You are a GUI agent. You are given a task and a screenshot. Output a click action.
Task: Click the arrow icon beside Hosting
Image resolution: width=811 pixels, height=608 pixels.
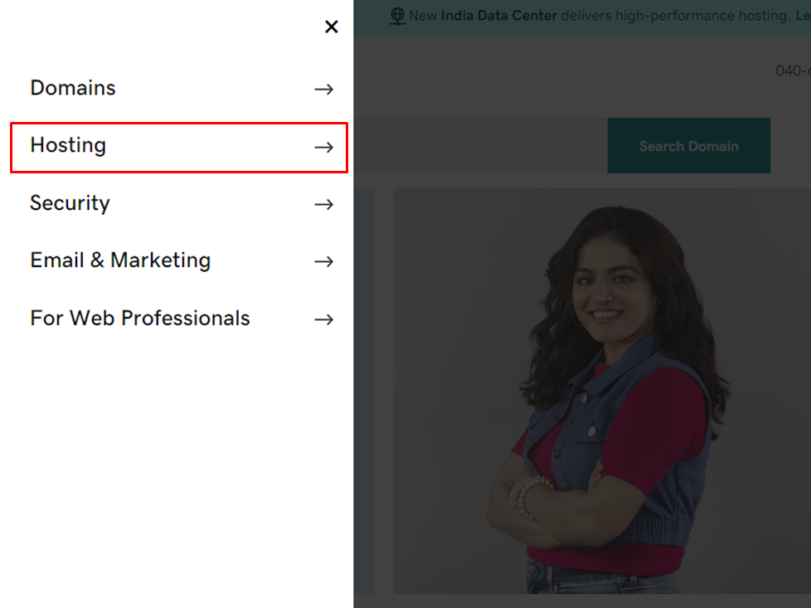(x=323, y=147)
